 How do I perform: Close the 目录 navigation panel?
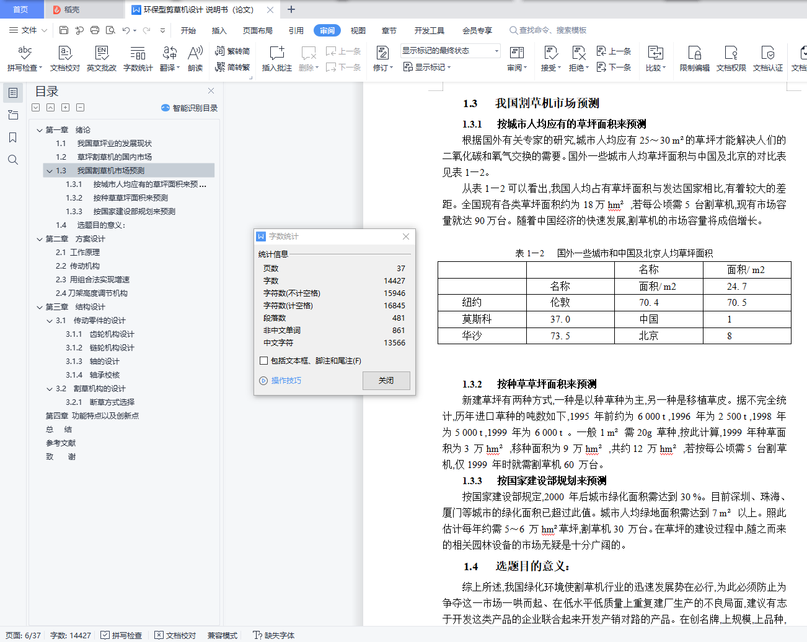211,91
